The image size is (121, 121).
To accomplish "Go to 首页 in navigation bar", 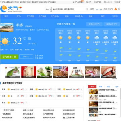I will (6, 16).
